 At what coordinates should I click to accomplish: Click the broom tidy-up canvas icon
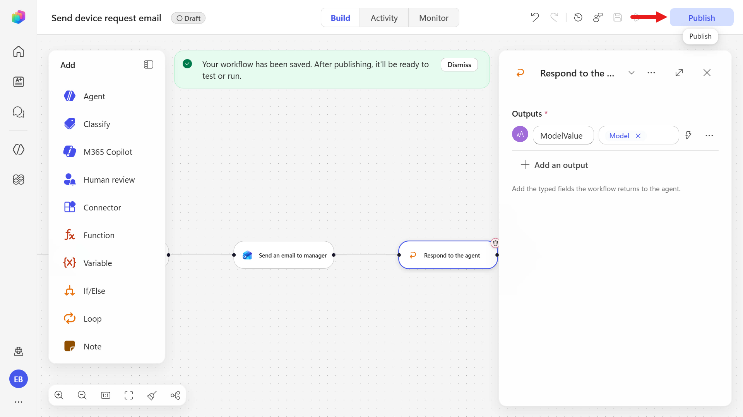(152, 395)
